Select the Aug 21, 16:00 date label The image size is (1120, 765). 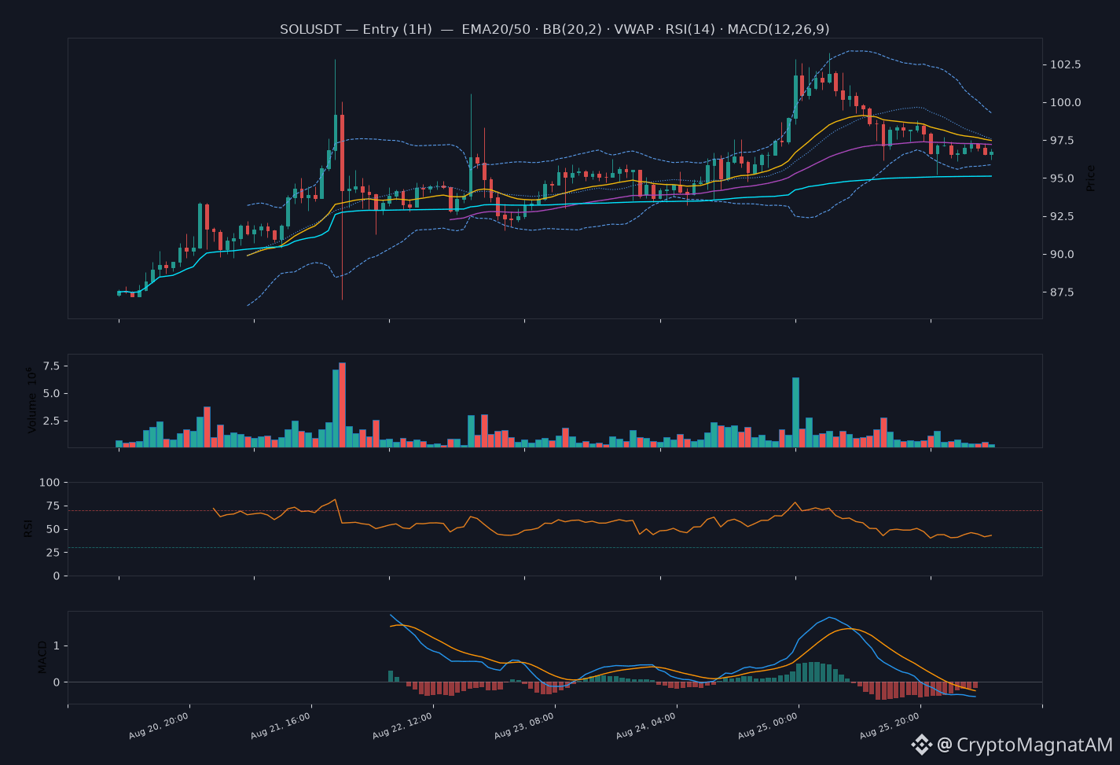coord(281,726)
